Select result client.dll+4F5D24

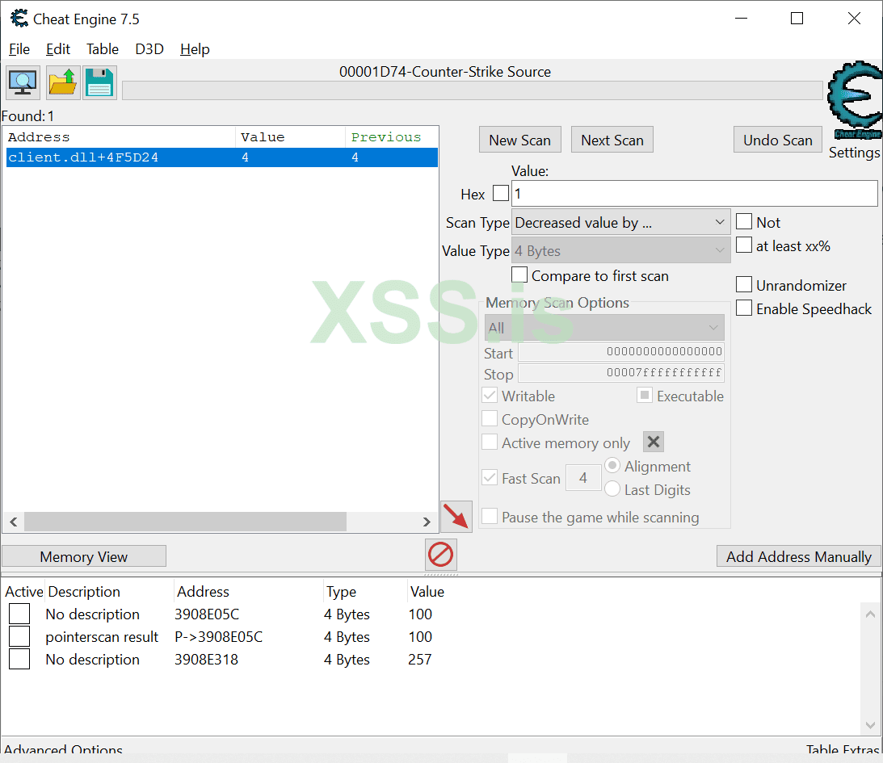pyautogui.click(x=222, y=157)
